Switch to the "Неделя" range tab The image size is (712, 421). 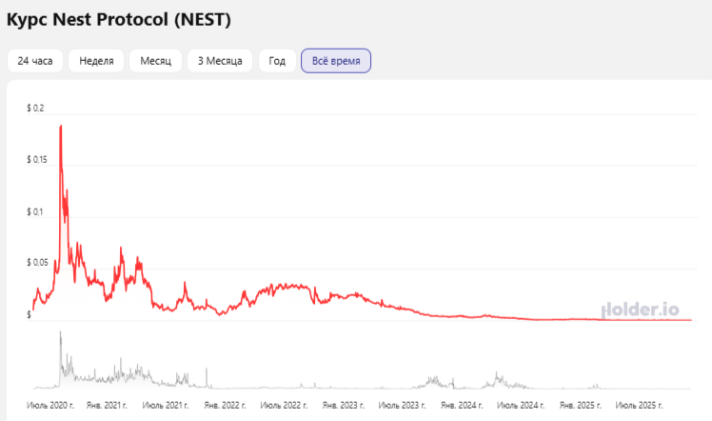[96, 61]
